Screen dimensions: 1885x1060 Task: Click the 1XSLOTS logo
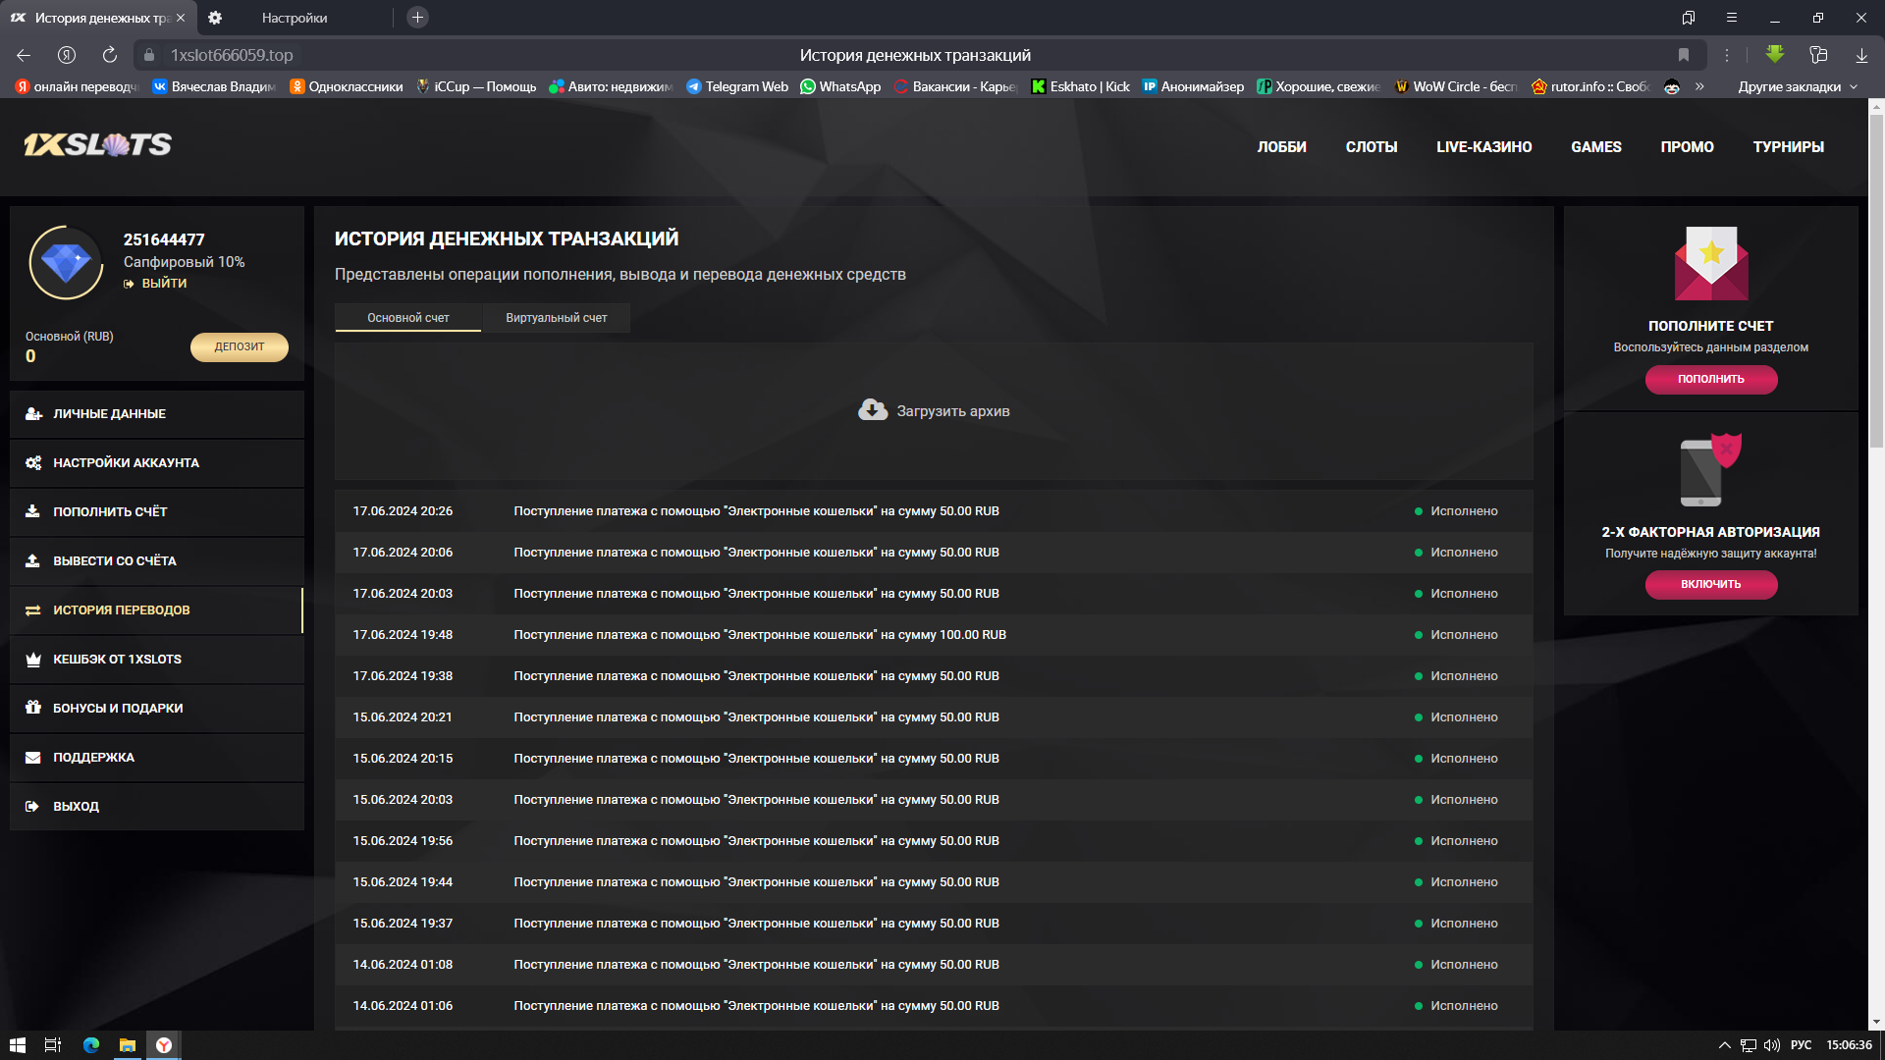(97, 145)
